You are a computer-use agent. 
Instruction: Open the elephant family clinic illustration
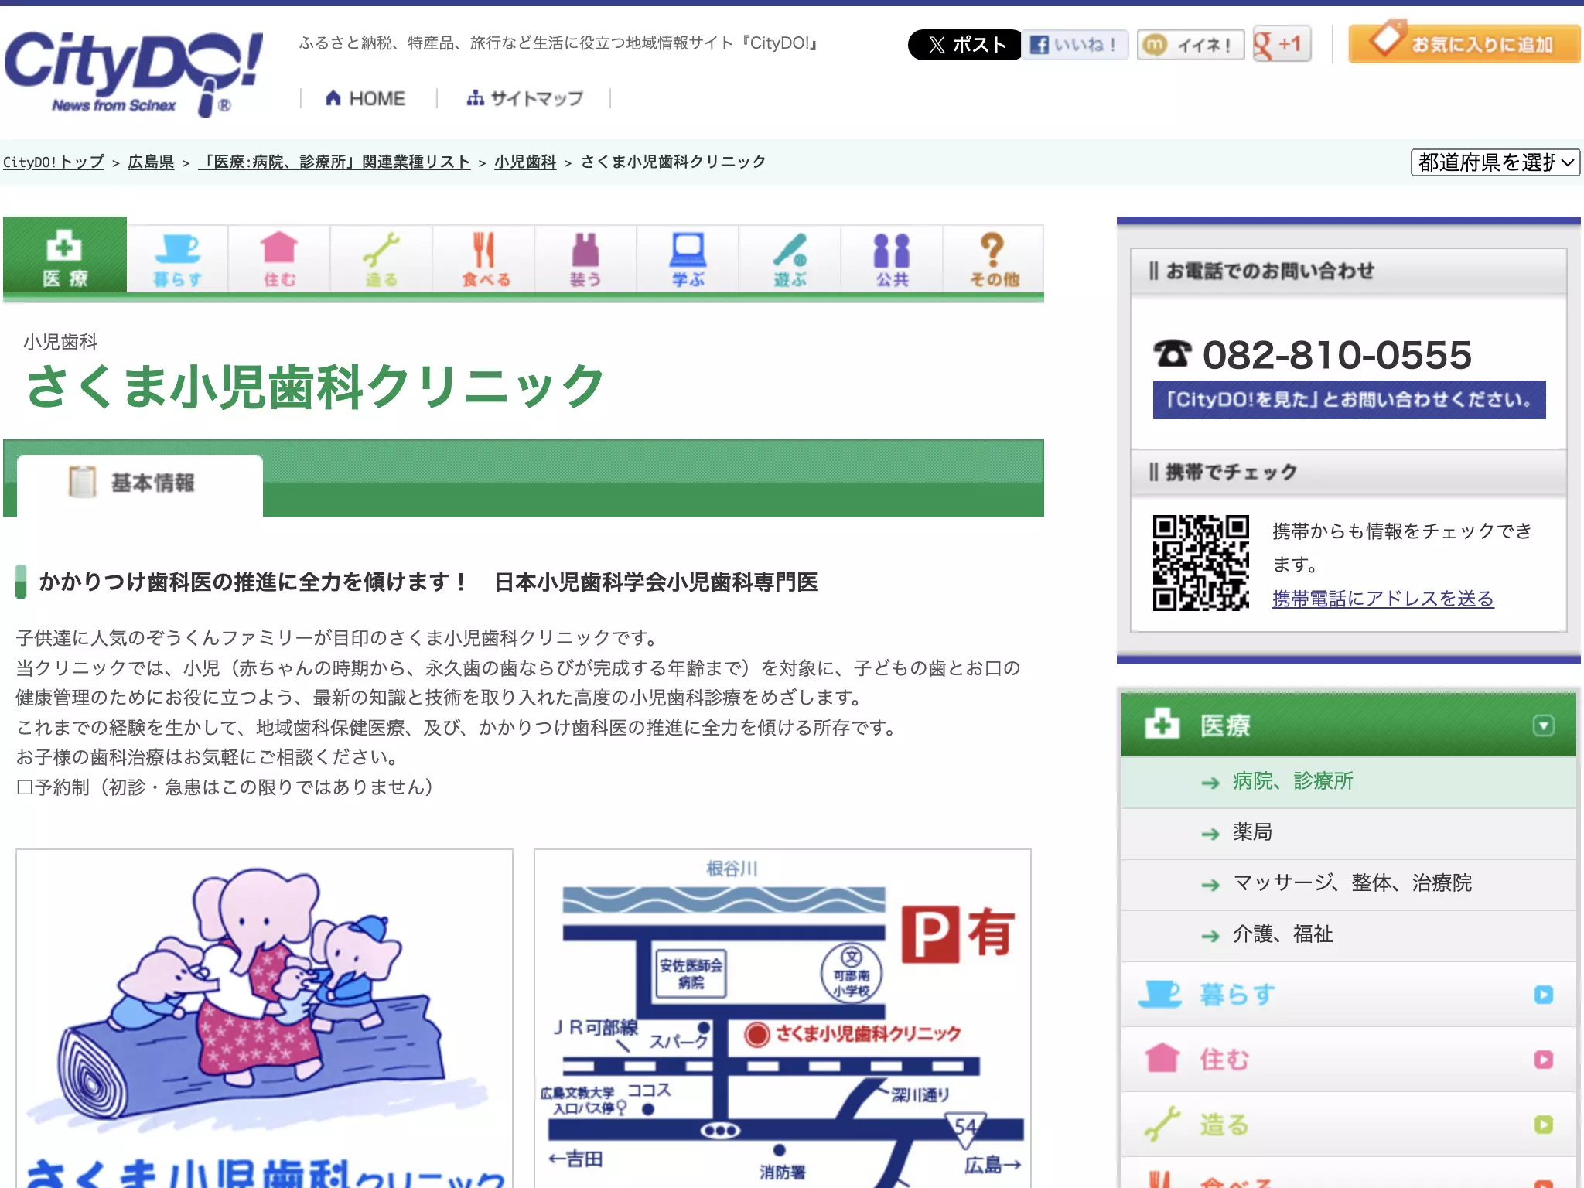[x=265, y=1019]
